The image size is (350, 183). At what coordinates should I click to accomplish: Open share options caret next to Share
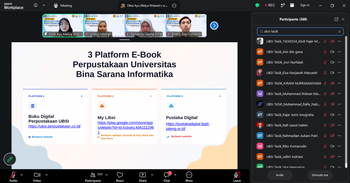pyautogui.click(x=152, y=175)
